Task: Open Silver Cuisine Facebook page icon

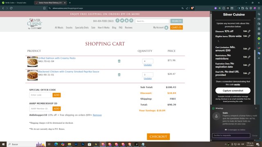Action: click(x=117, y=20)
